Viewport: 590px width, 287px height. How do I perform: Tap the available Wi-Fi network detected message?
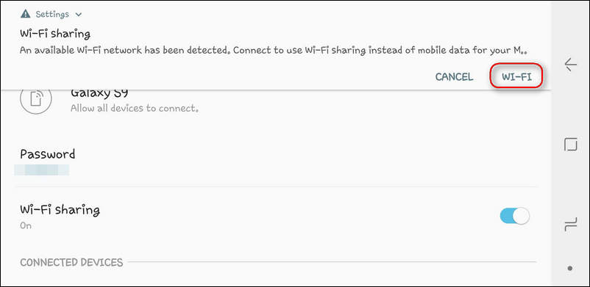[273, 51]
